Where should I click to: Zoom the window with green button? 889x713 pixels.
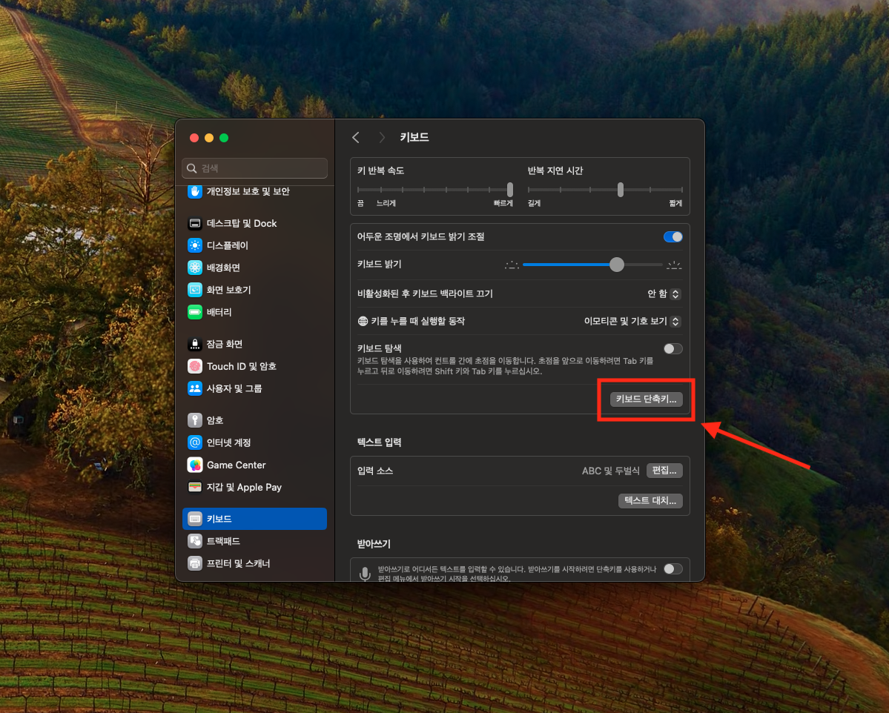click(224, 138)
